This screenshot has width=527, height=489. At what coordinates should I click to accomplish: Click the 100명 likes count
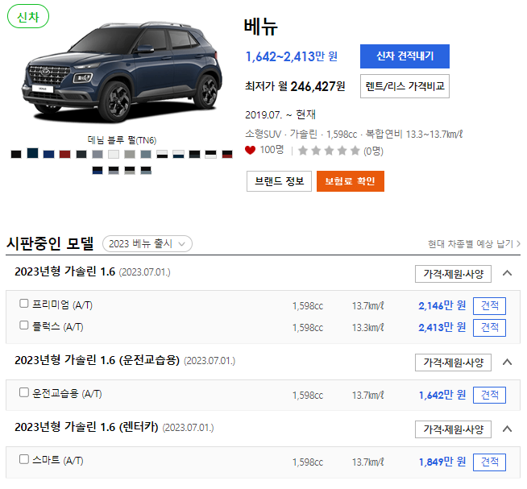272,150
